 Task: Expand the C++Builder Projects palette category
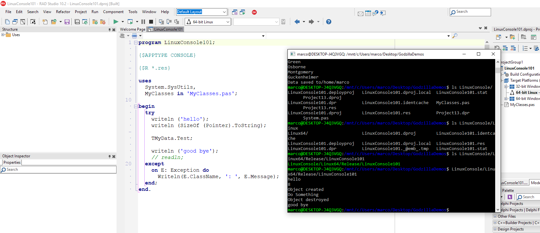click(495, 223)
